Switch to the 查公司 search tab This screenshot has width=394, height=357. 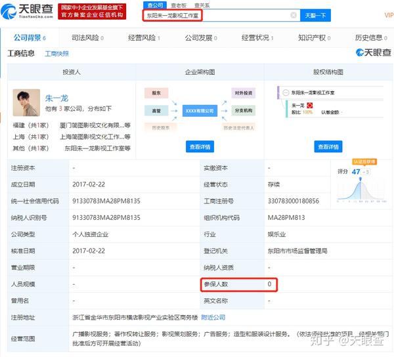coord(155,5)
